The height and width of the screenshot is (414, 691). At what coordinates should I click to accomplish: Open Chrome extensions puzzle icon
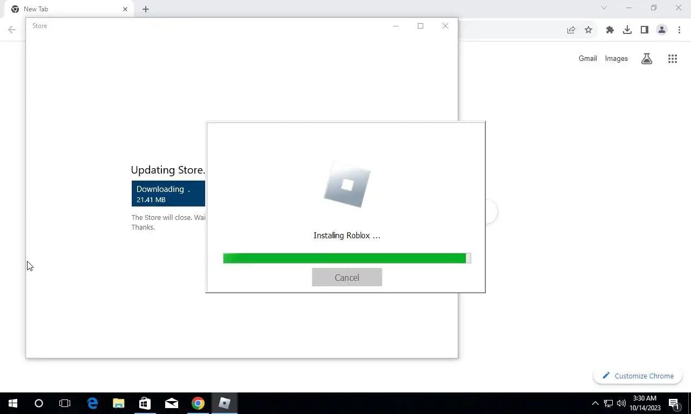[x=610, y=30]
